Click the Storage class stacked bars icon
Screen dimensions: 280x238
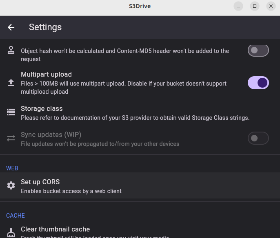coord(11,112)
